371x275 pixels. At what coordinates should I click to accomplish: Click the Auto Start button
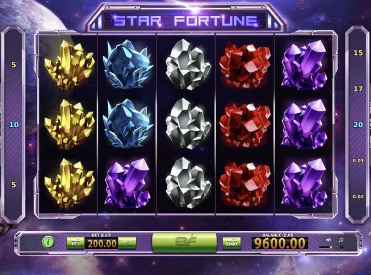pyautogui.click(x=232, y=242)
